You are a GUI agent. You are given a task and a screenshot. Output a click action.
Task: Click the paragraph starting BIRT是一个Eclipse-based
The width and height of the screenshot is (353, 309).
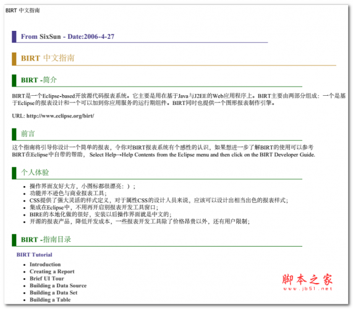pyautogui.click(x=179, y=99)
